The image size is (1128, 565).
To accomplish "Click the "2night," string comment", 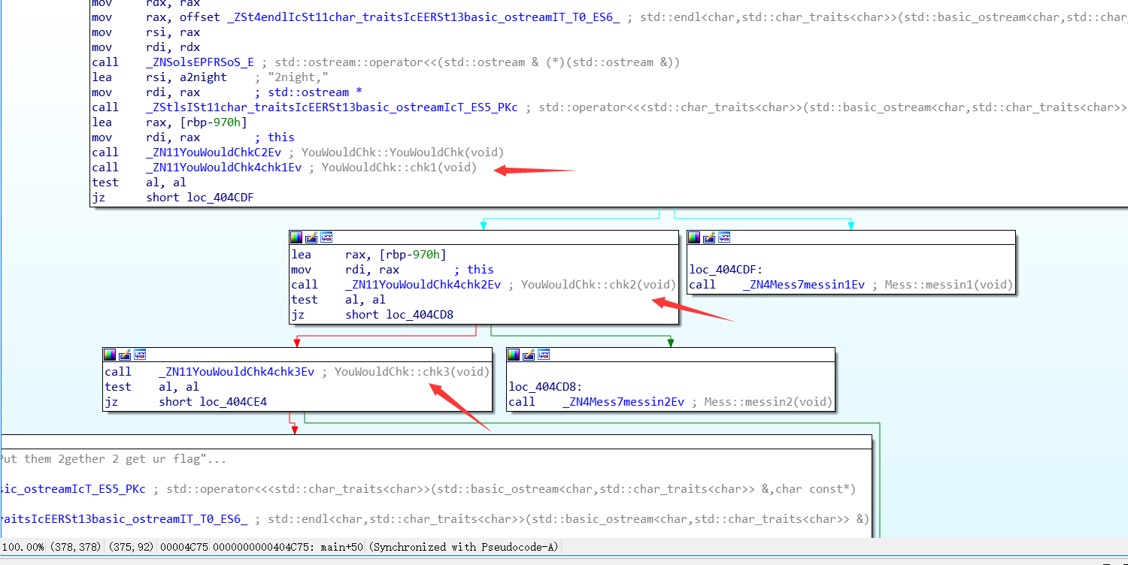I will coord(299,77).
